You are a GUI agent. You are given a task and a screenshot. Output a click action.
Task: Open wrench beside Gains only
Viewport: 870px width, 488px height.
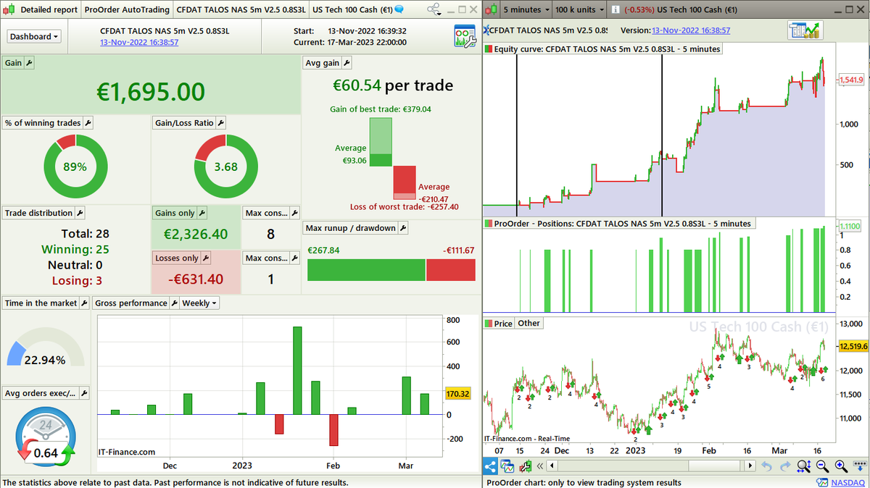coord(202,213)
